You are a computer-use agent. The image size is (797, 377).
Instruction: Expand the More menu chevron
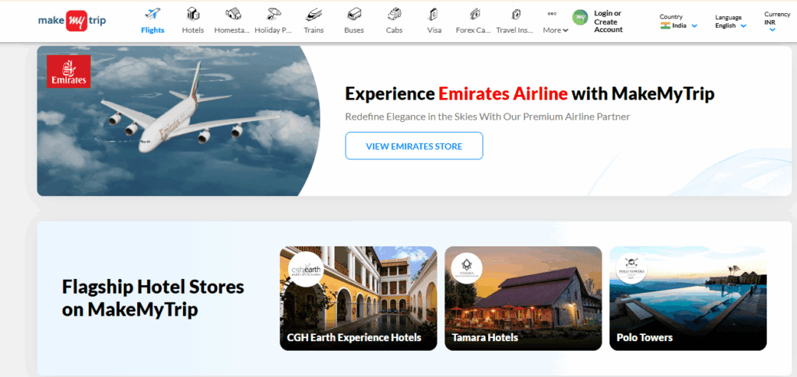click(x=565, y=30)
